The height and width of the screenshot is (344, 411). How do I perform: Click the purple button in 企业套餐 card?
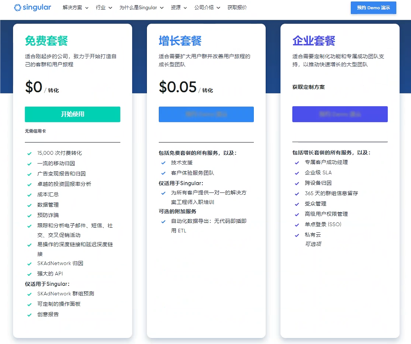[x=340, y=114]
